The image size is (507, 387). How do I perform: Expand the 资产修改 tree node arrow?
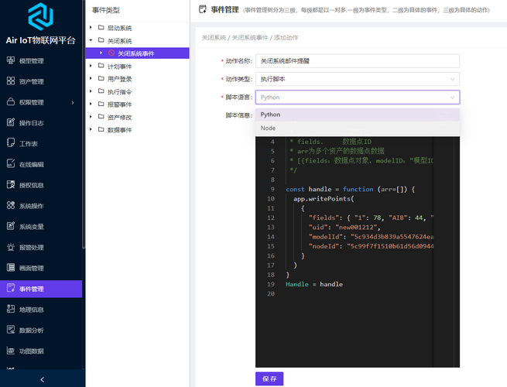[x=91, y=117]
